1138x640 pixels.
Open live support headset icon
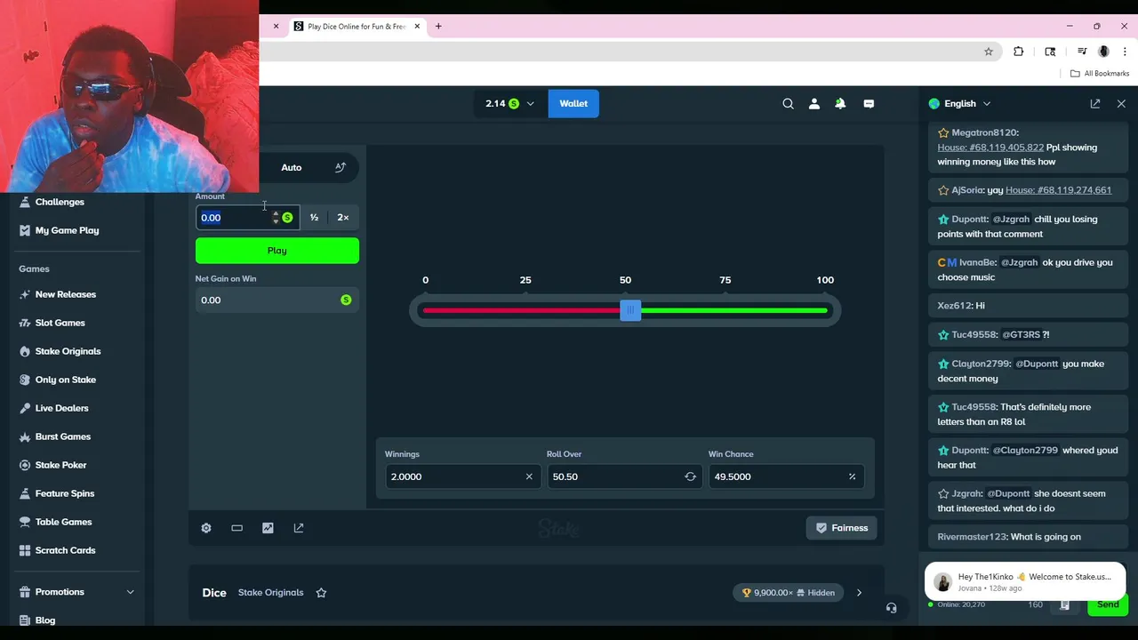891,608
